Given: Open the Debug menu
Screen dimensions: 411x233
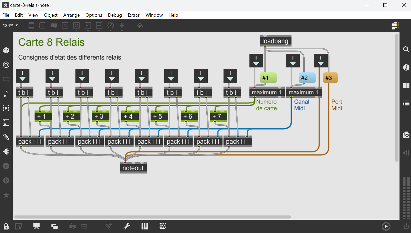Looking at the screenshot, I should pos(115,15).
